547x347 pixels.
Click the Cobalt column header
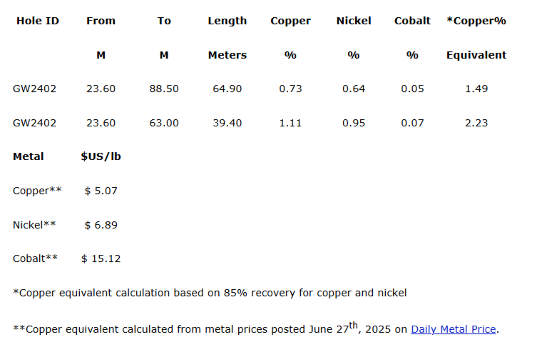[412, 21]
